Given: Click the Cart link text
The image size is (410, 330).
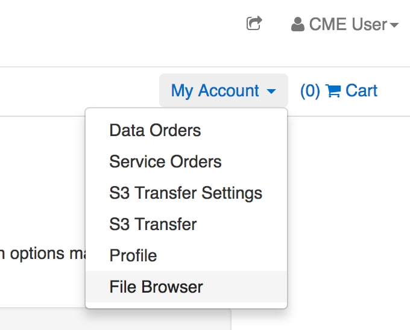Looking at the screenshot, I should coord(362,91).
